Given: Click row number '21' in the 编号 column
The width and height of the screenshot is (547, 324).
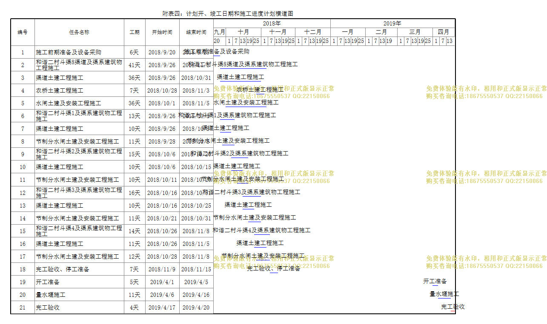Looking at the screenshot, I should [23, 307].
